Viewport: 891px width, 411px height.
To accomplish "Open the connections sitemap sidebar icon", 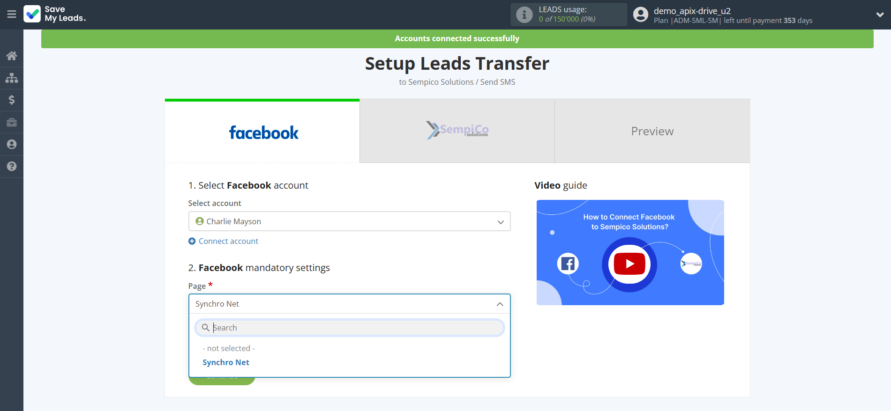I will click(x=12, y=78).
